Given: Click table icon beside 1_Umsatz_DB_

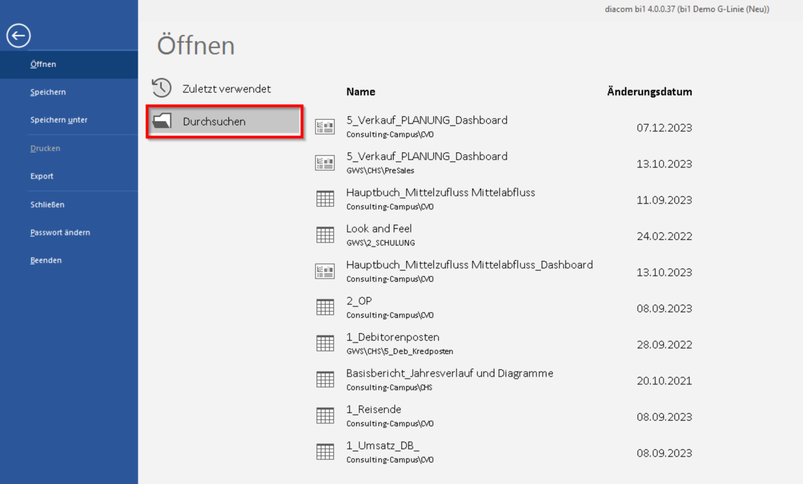Looking at the screenshot, I should tap(325, 451).
